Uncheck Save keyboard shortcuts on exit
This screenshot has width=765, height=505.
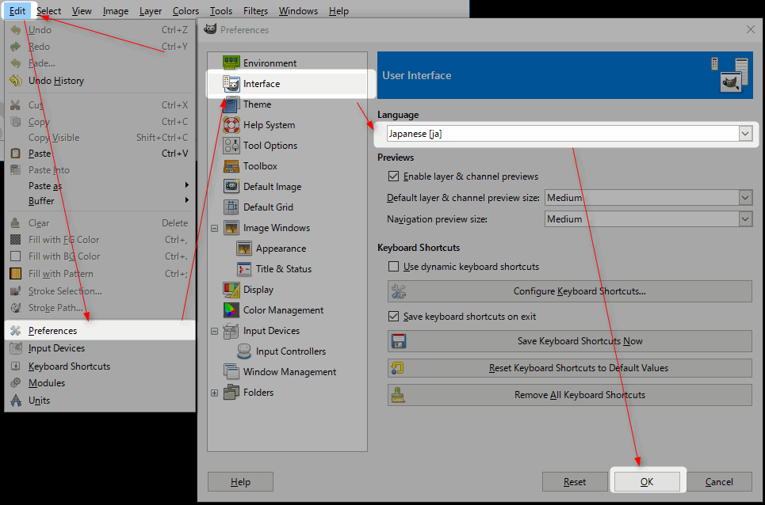pos(393,317)
